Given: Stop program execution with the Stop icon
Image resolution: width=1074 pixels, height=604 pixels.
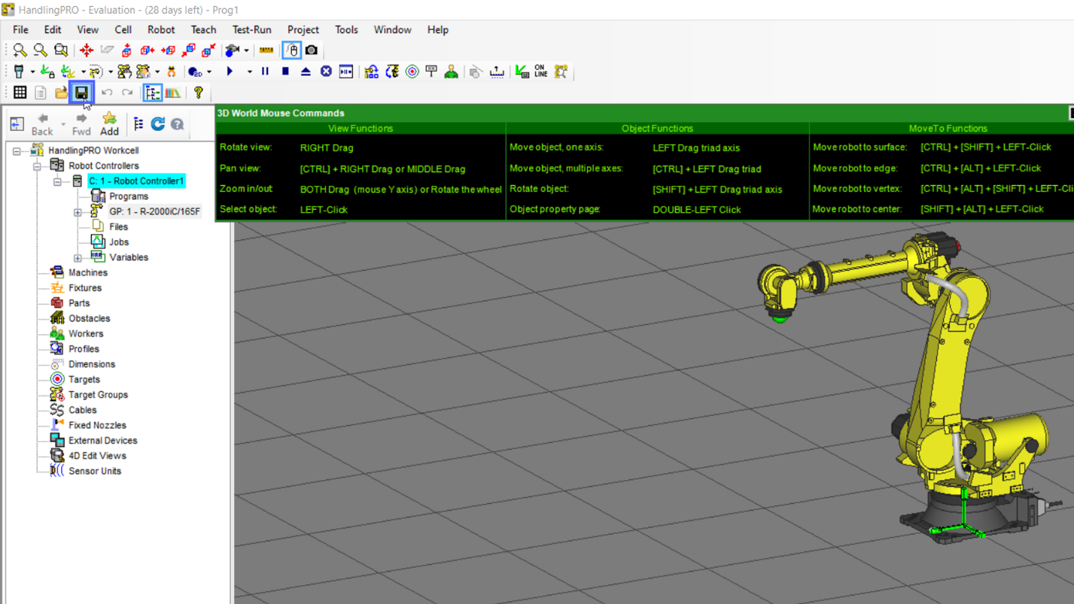Looking at the screenshot, I should pos(285,71).
